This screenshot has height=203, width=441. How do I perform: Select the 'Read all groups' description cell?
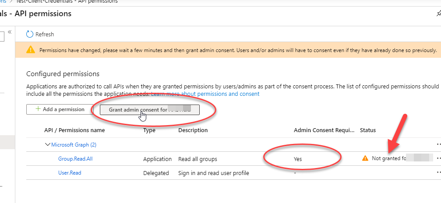pos(198,159)
